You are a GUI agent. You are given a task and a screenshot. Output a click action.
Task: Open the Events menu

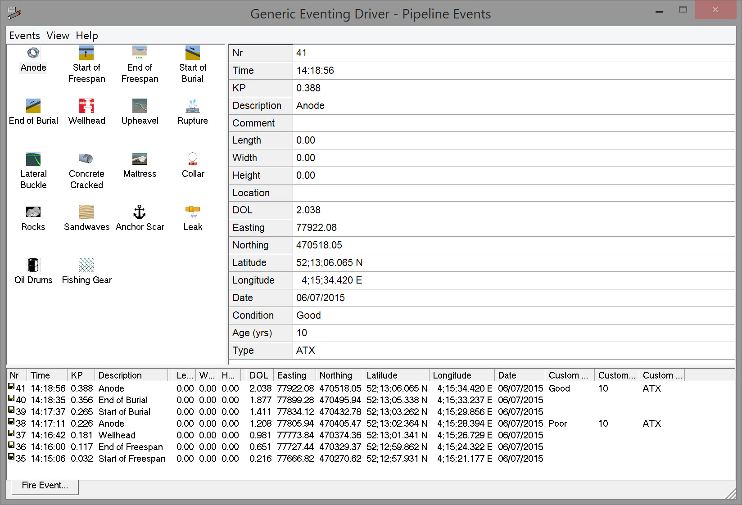[24, 36]
